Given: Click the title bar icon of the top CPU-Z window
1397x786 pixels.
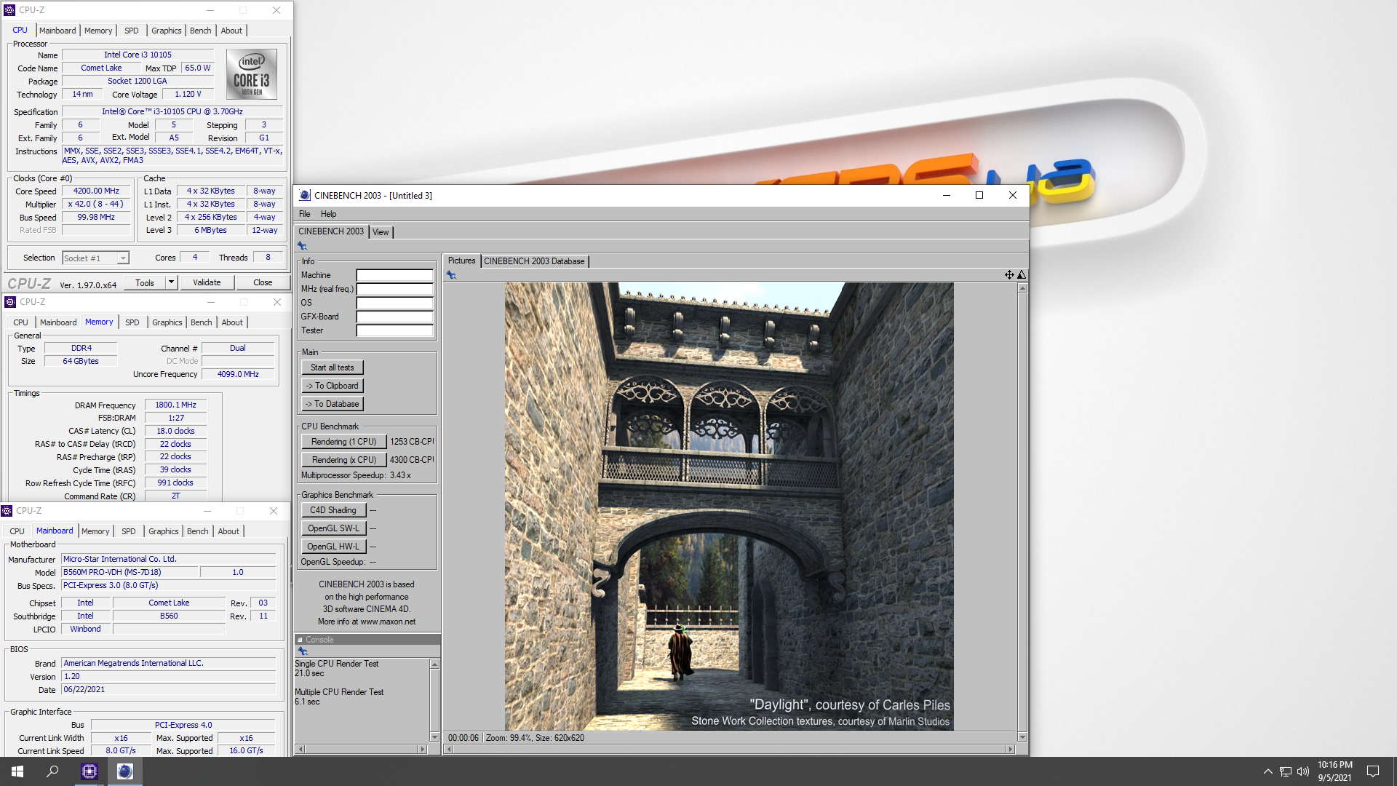Looking at the screenshot, I should click(x=9, y=10).
